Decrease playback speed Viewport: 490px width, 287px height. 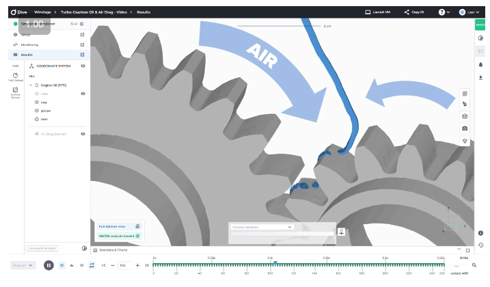tap(62, 265)
